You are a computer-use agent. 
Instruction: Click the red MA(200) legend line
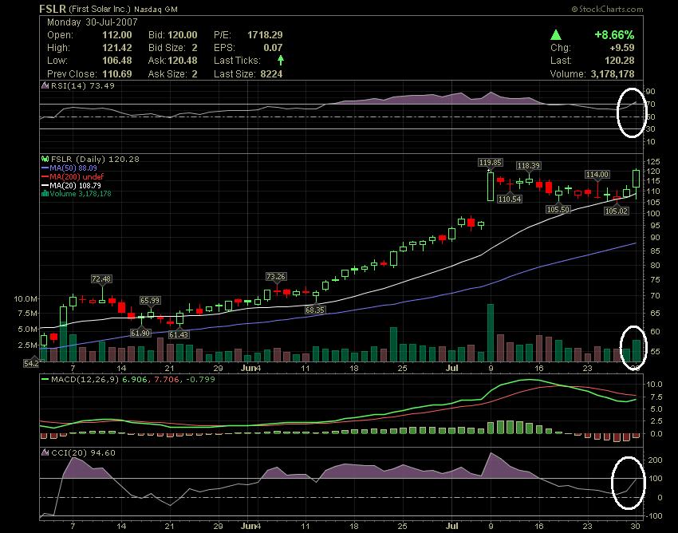coord(45,176)
